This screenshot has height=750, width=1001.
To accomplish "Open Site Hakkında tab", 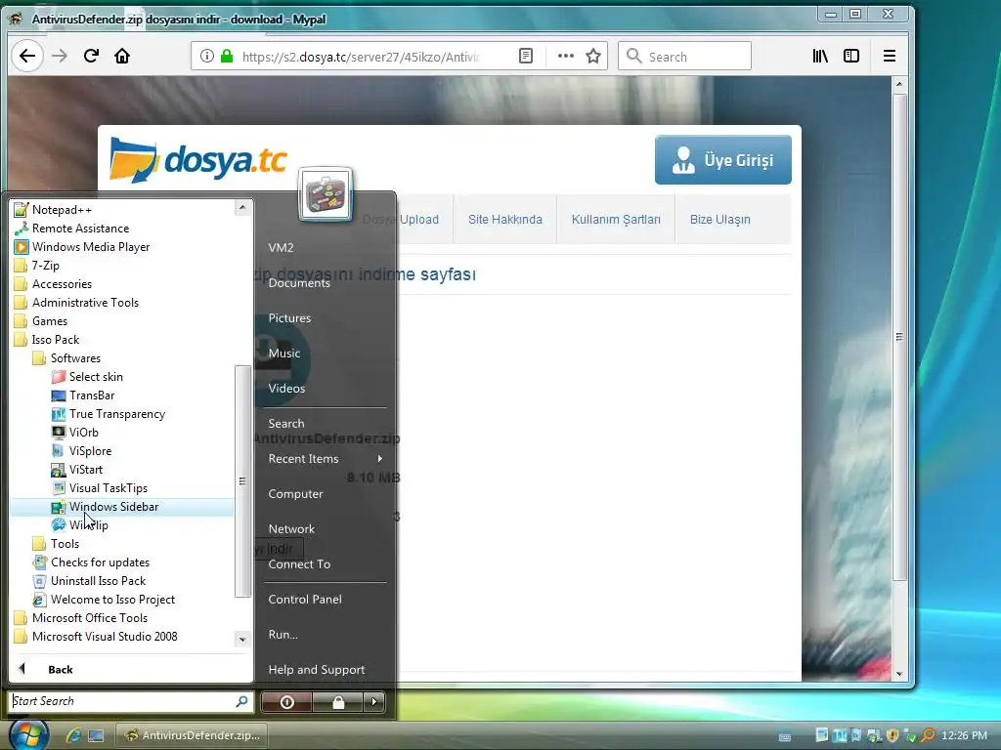I will (505, 220).
